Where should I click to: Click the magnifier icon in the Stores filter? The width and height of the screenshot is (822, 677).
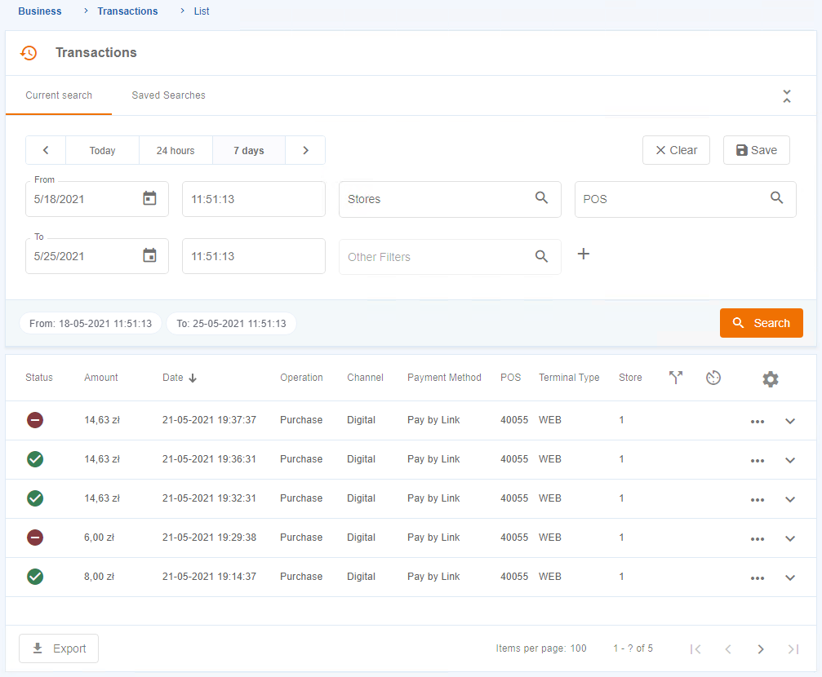point(541,198)
